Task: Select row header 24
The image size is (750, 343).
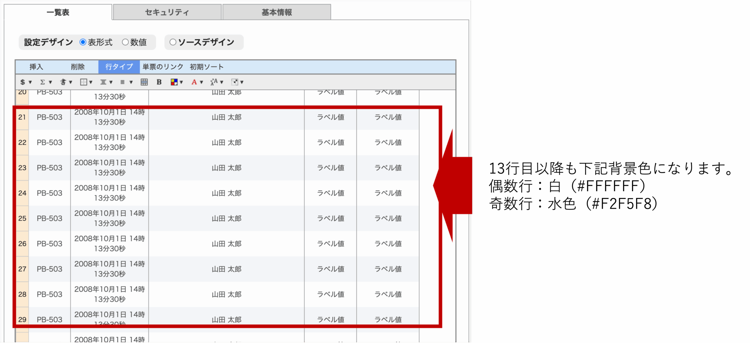Action: click(x=22, y=193)
